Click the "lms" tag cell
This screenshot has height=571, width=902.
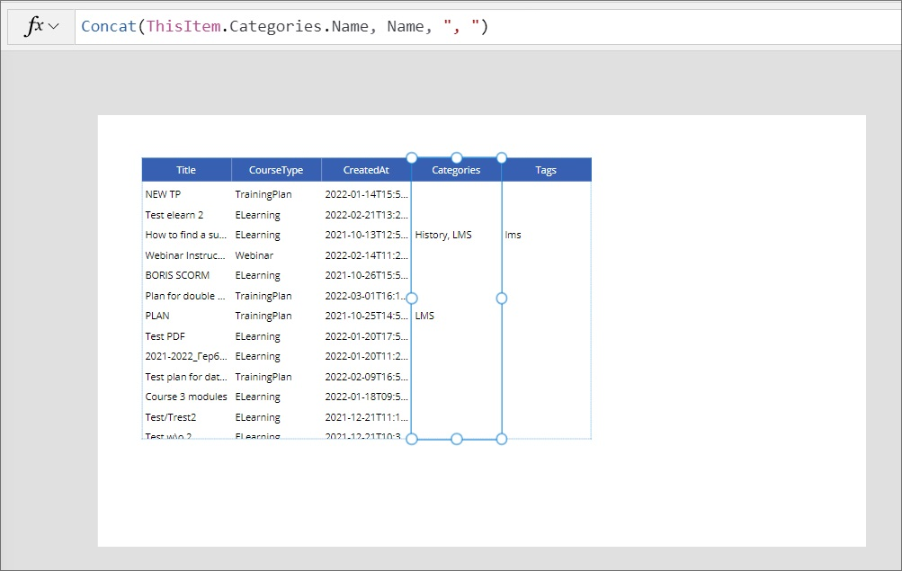[513, 235]
